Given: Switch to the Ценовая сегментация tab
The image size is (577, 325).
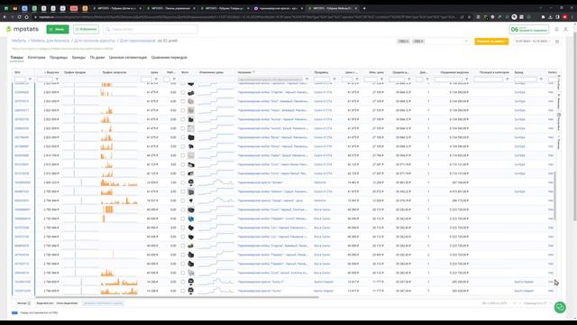Looking at the screenshot, I should pos(128,58).
